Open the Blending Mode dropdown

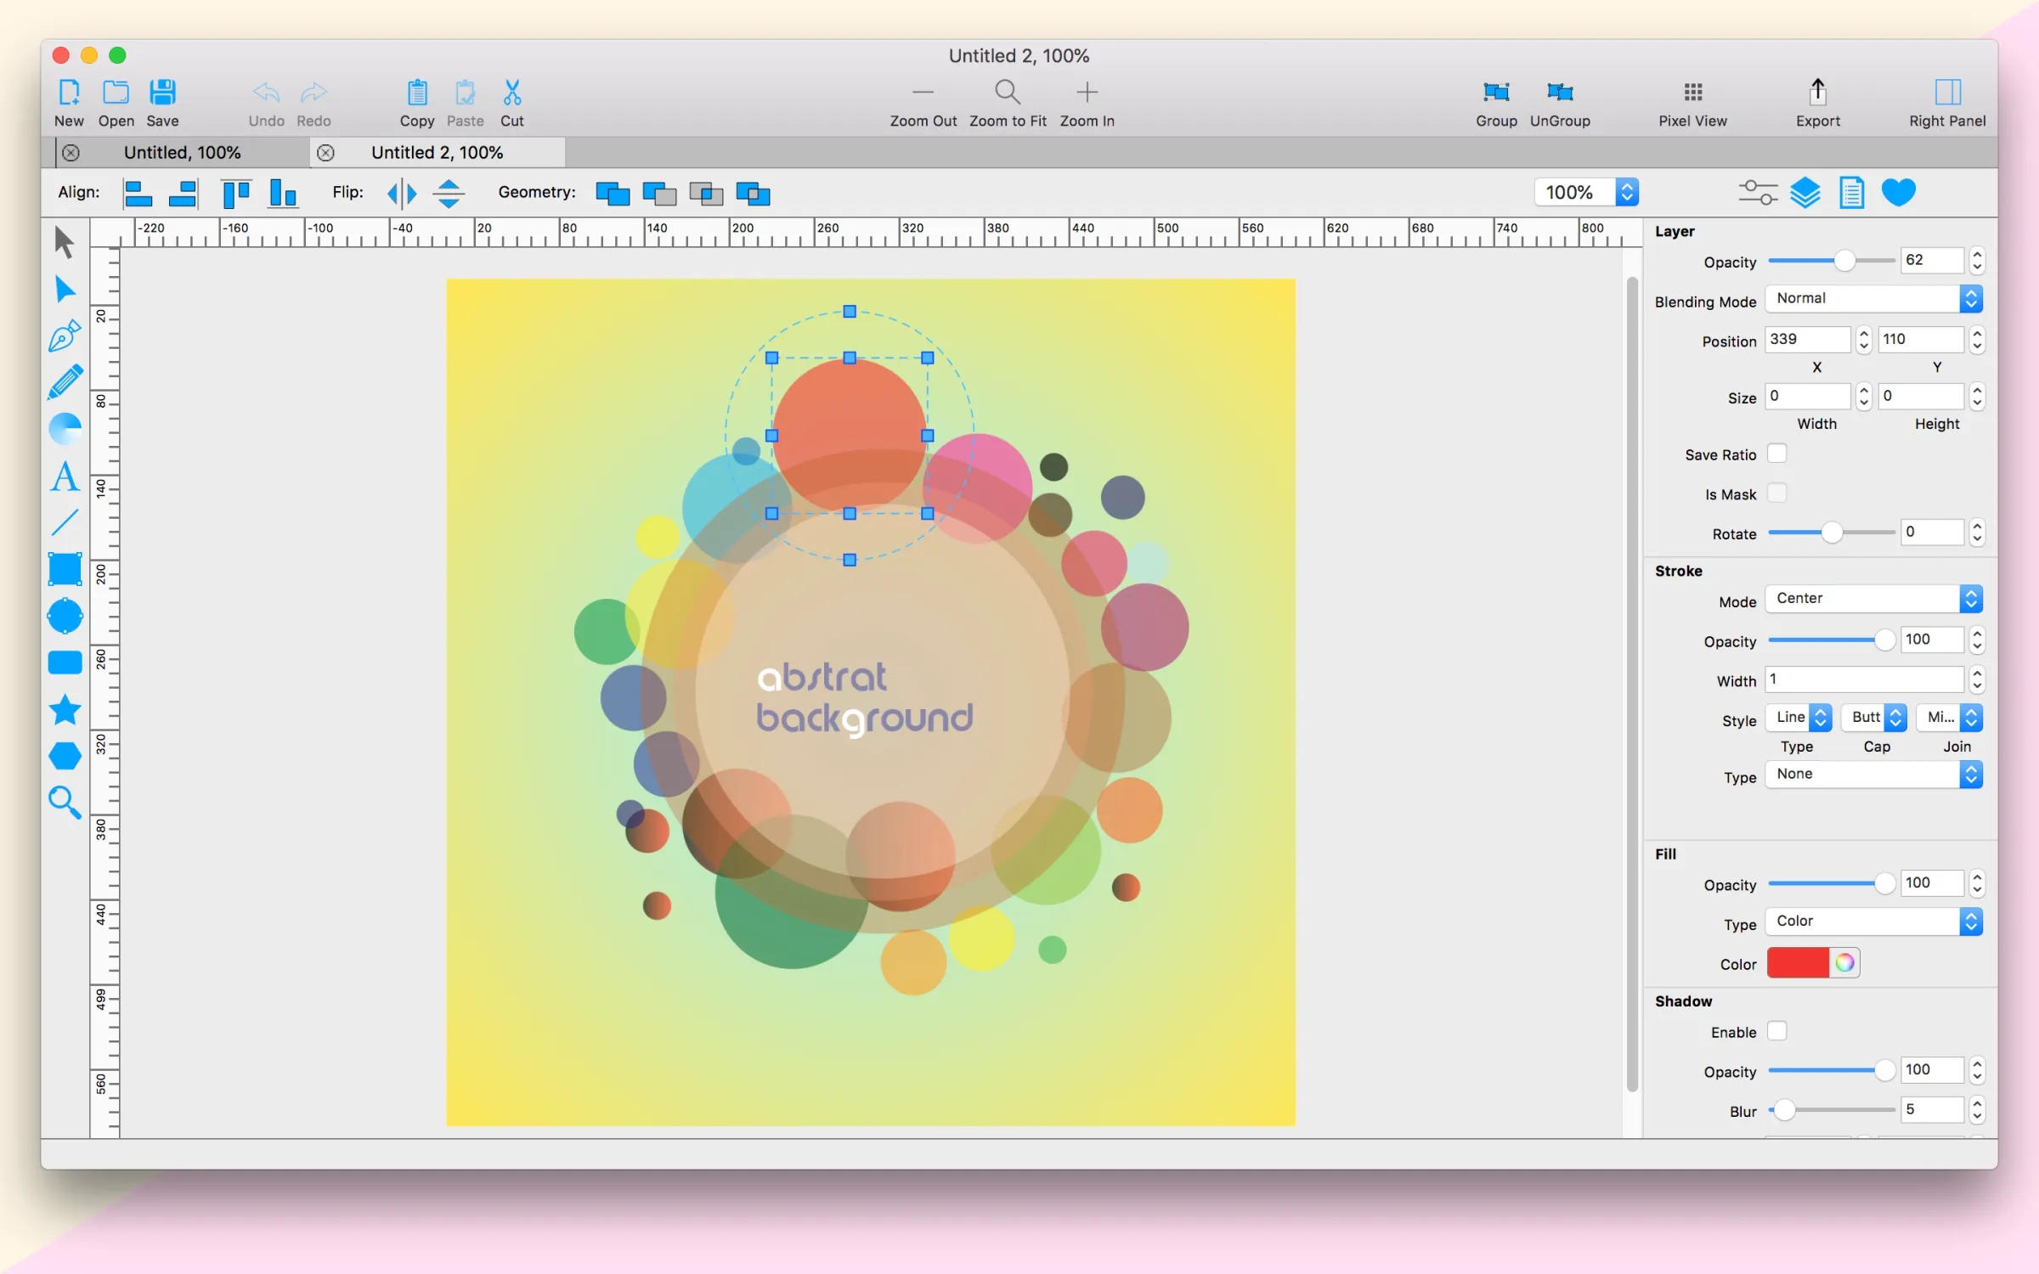pyautogui.click(x=1872, y=299)
